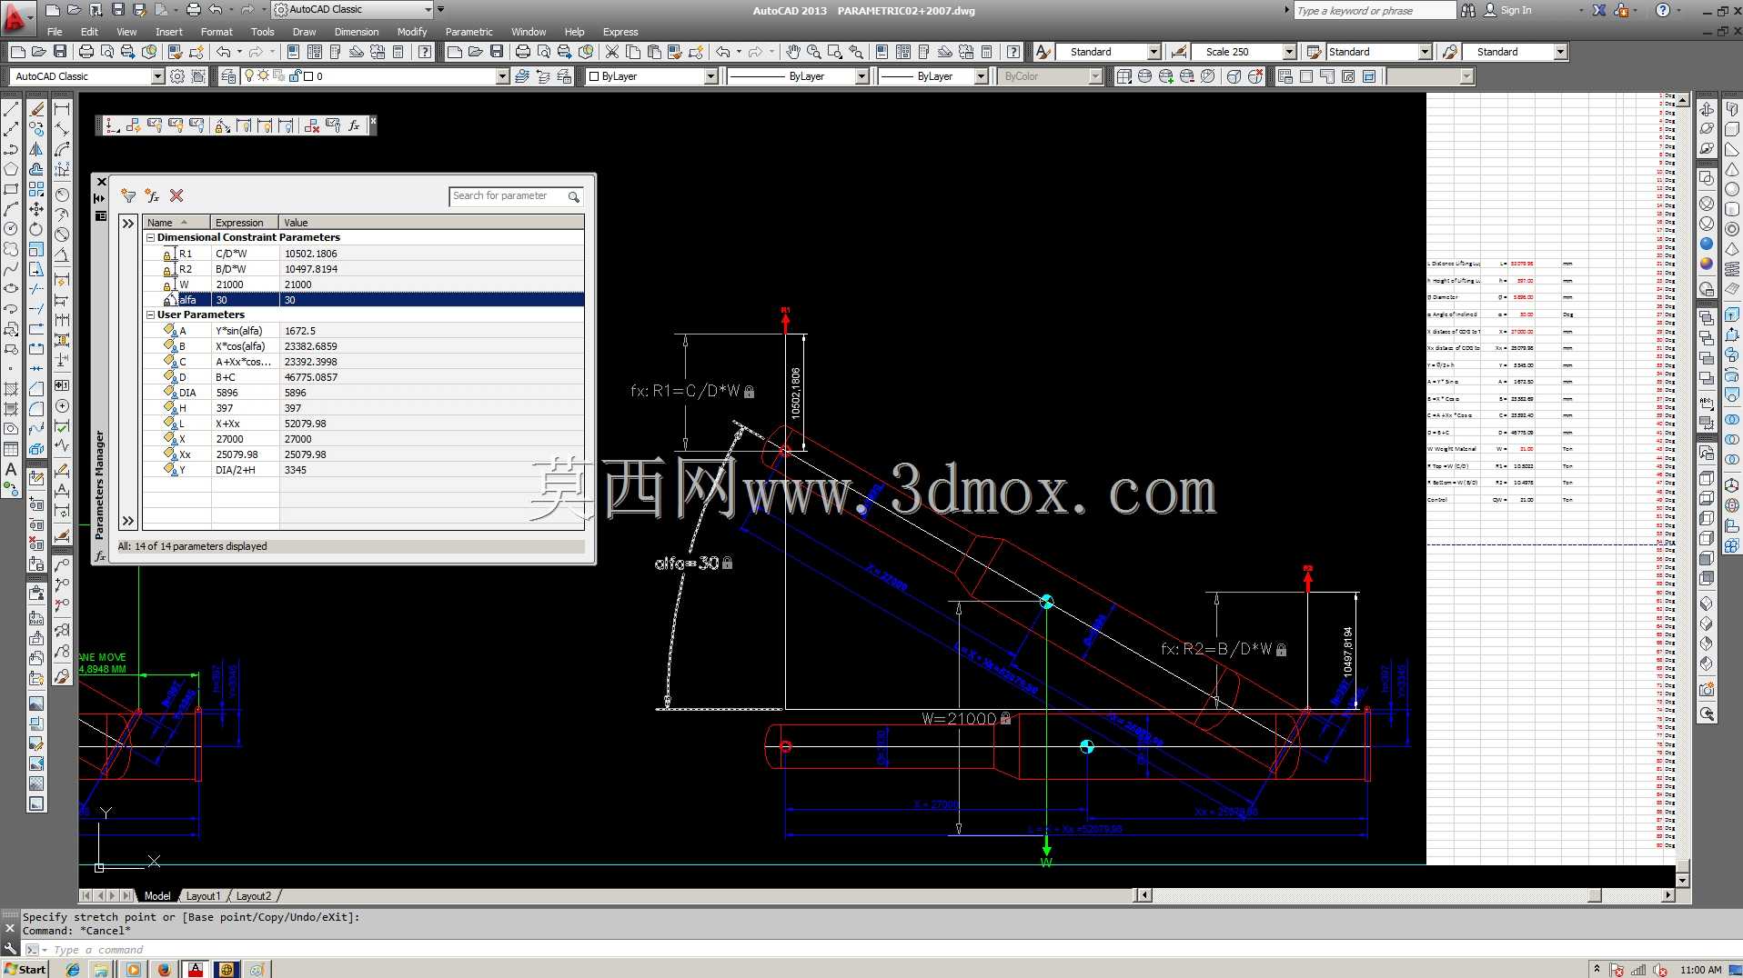
Task: Select the Erase modify tool
Action: [x=36, y=109]
